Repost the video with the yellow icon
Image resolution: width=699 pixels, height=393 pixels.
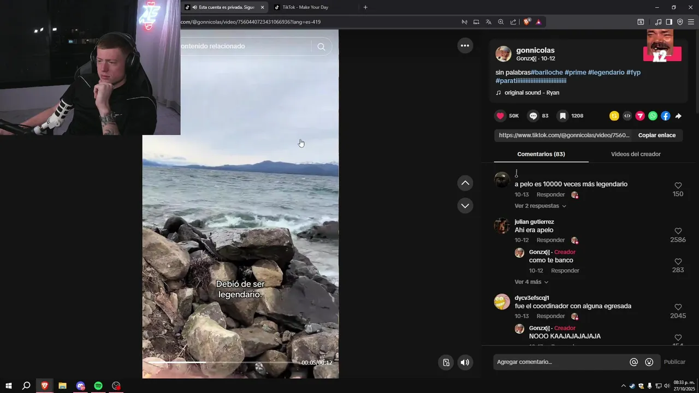point(614,116)
